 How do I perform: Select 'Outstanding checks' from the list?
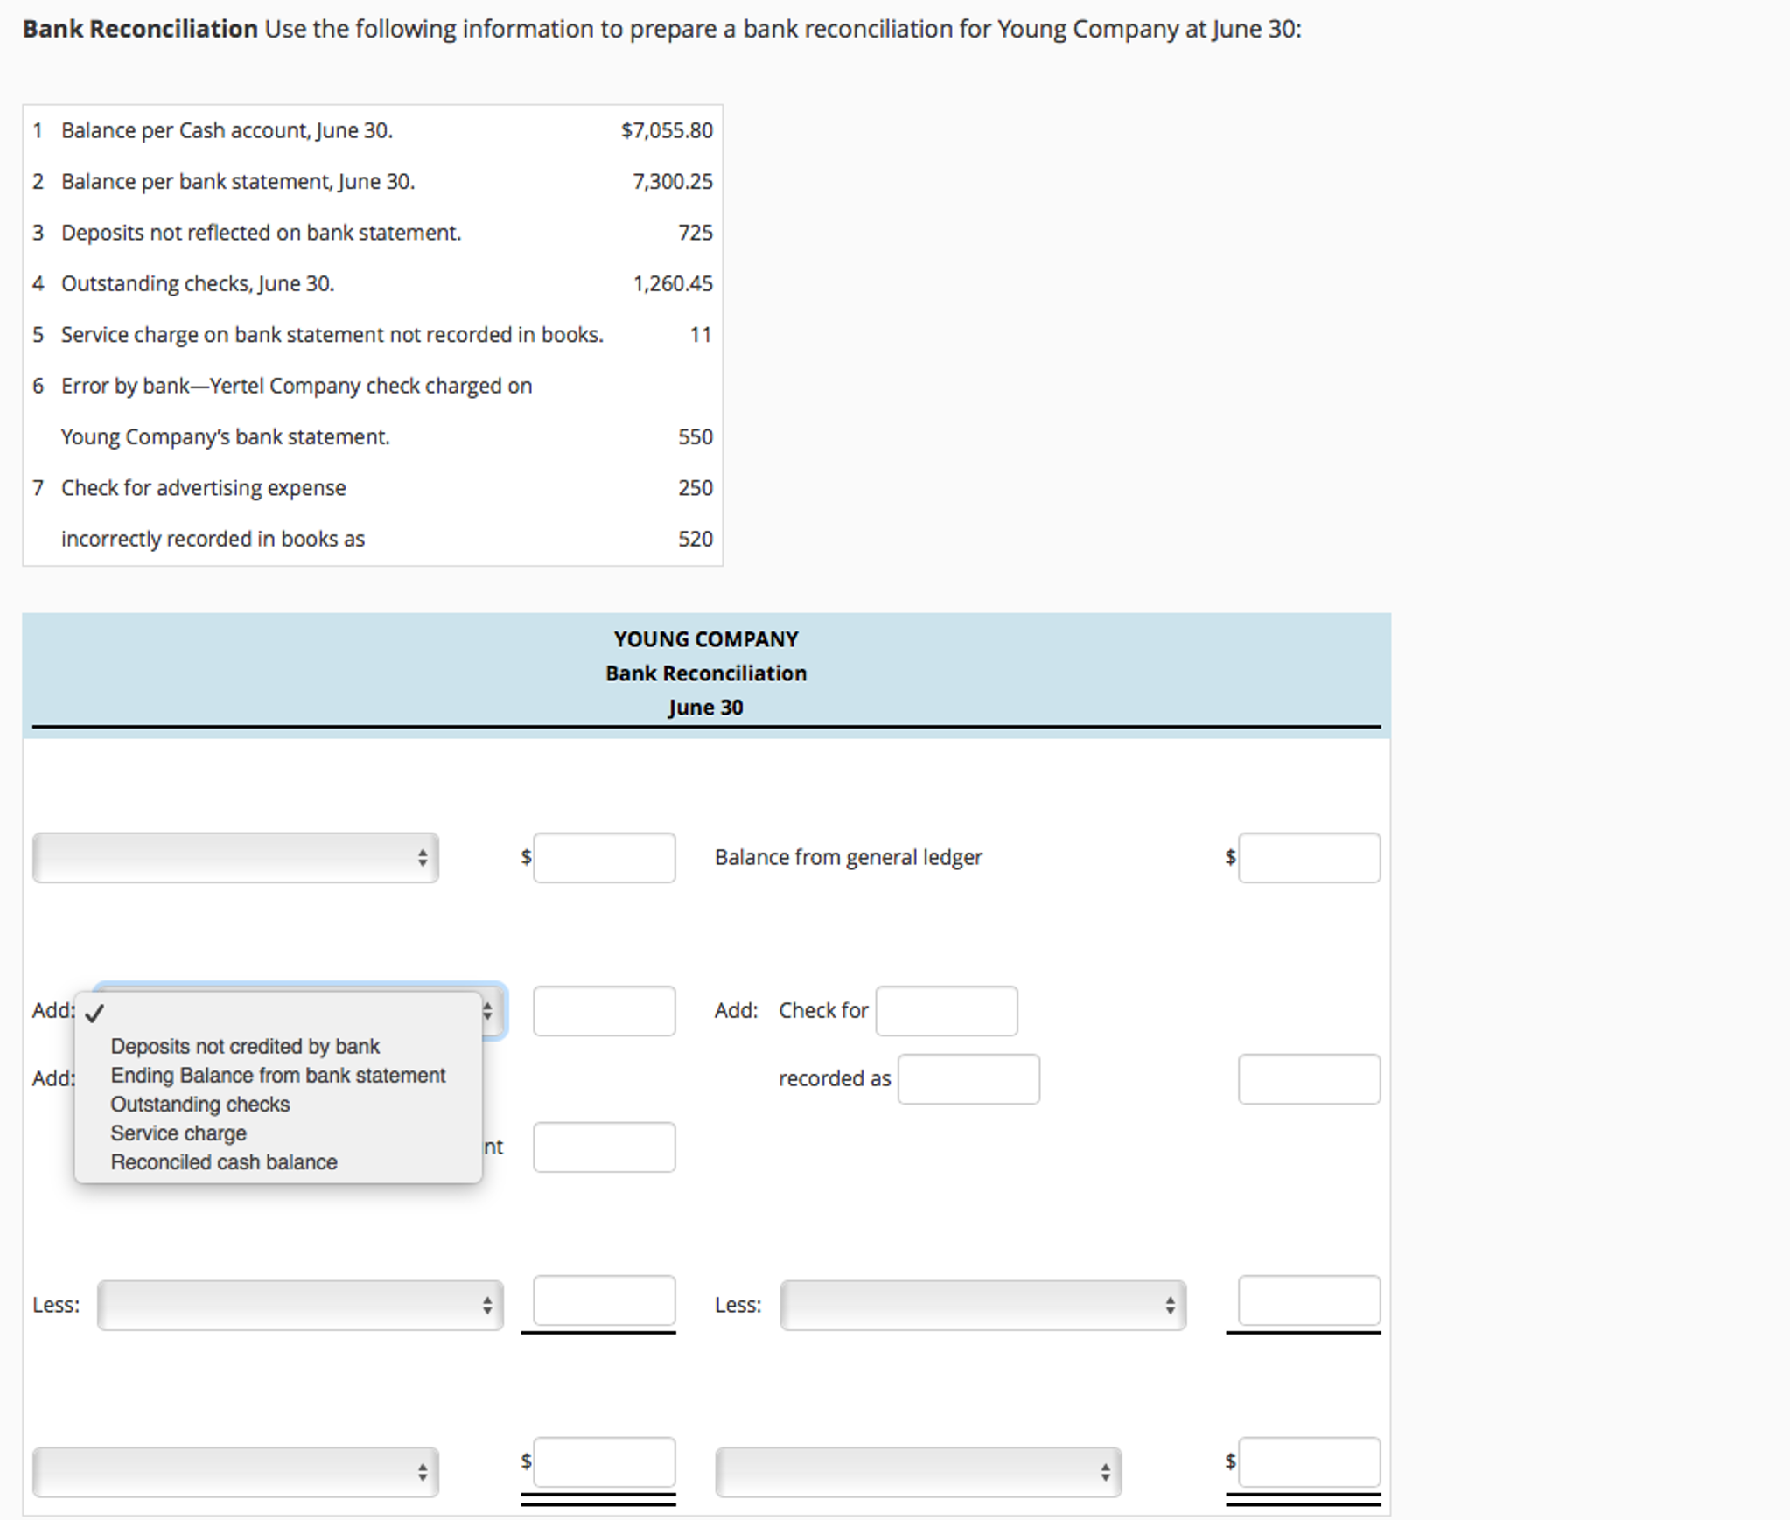199,1104
